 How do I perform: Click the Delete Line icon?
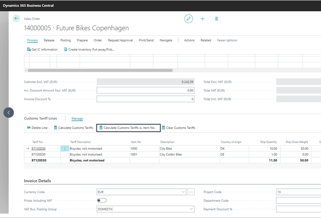29,128
